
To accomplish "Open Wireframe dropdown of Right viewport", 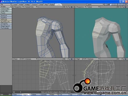I will coord(93,59).
